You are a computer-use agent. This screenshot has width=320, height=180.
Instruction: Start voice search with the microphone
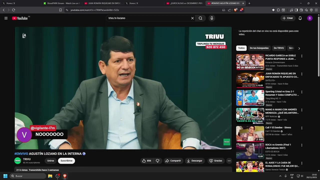click(212, 18)
